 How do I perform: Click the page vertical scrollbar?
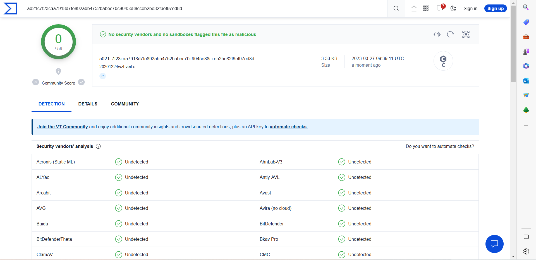(513, 45)
